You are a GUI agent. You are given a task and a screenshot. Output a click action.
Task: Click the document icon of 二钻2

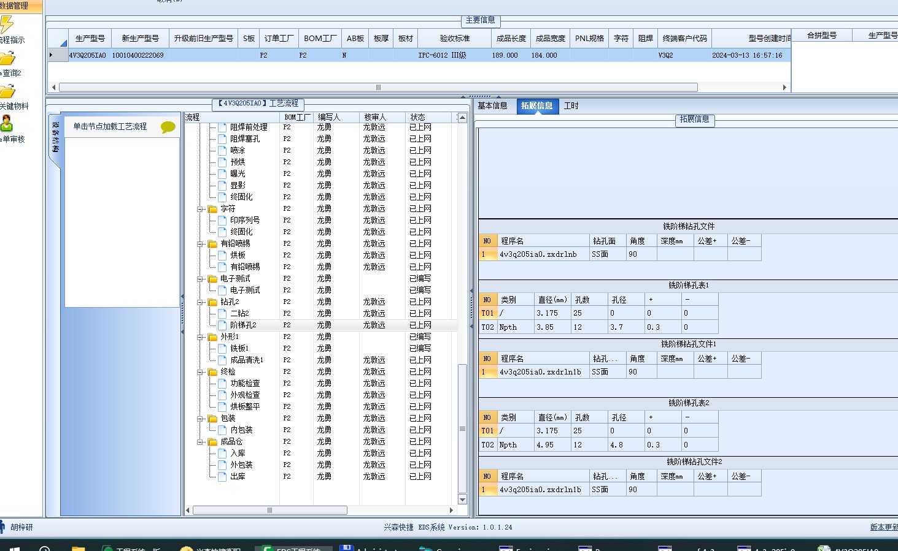[223, 314]
